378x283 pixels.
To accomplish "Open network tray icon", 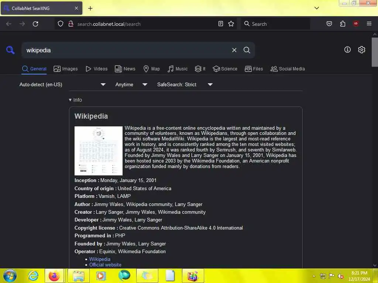I will (x=323, y=276).
